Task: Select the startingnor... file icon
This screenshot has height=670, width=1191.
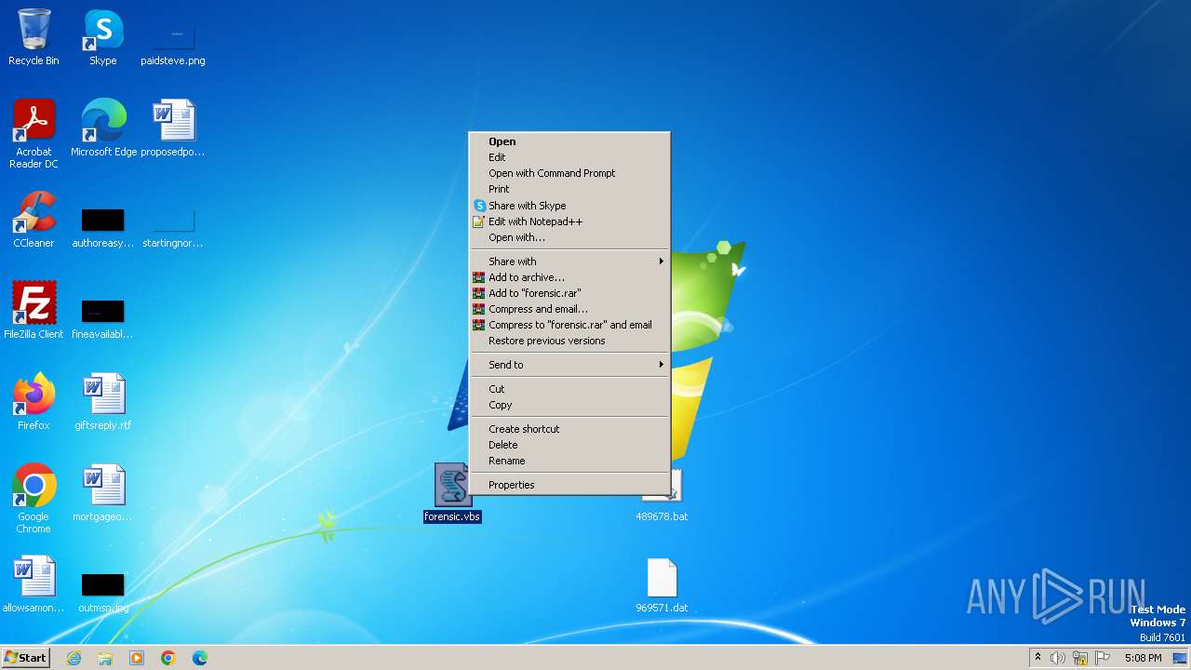Action: point(173,227)
